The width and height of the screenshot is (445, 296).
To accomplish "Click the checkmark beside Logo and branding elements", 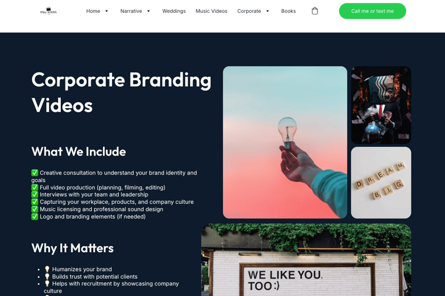I will coord(35,217).
